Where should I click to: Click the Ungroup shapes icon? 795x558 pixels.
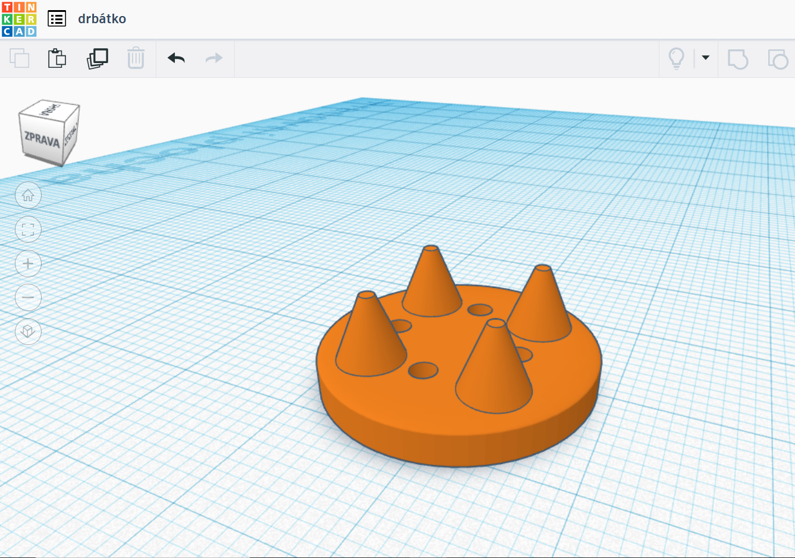coord(778,59)
